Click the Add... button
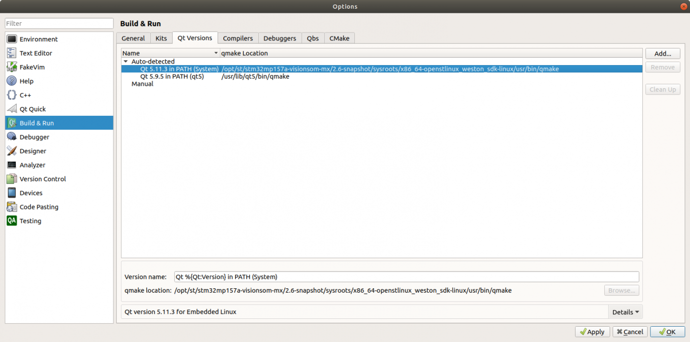This screenshot has width=690, height=342. [x=662, y=54]
